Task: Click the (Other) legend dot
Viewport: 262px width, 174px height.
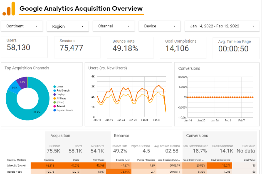Action: (54, 102)
